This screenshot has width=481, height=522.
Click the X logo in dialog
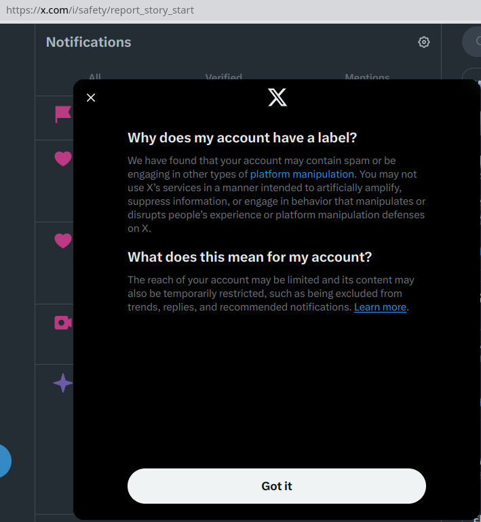point(277,98)
